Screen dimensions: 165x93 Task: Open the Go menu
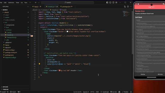[22, 3]
